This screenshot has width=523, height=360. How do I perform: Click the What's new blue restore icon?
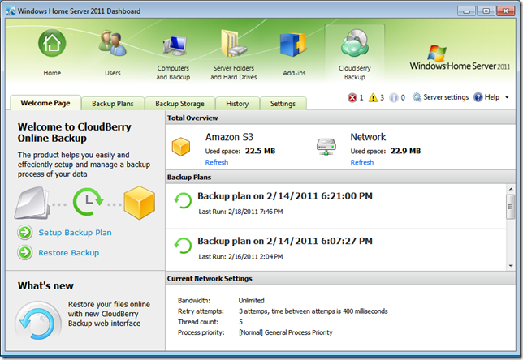point(38,321)
